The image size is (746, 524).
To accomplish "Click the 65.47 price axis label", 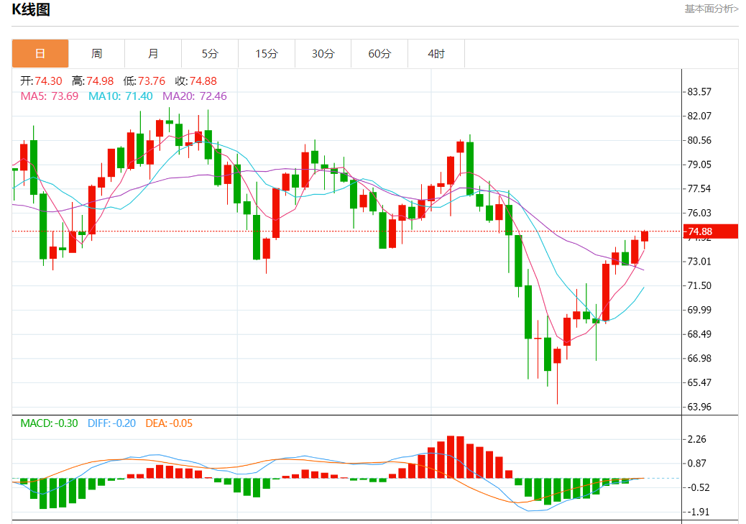I will (699, 382).
